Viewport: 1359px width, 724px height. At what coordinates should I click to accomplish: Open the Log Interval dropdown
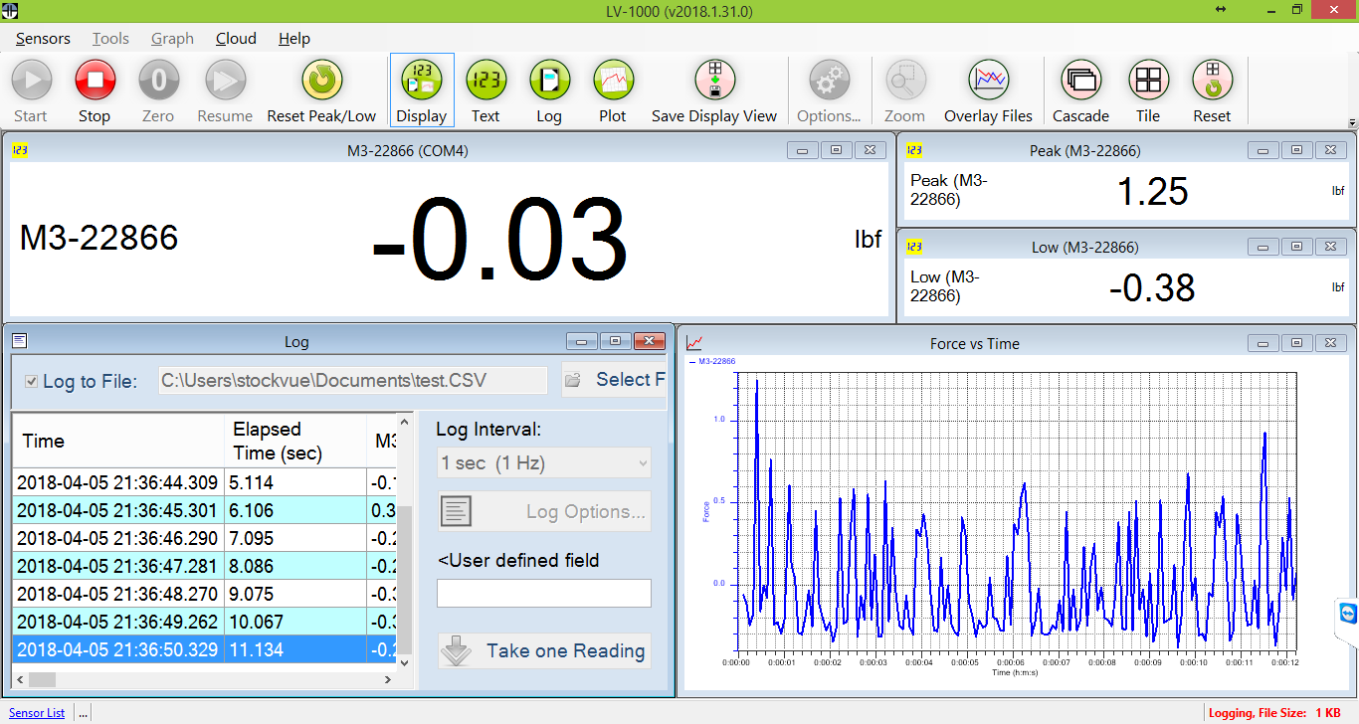click(543, 462)
